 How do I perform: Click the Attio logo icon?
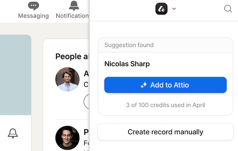[x=161, y=9]
